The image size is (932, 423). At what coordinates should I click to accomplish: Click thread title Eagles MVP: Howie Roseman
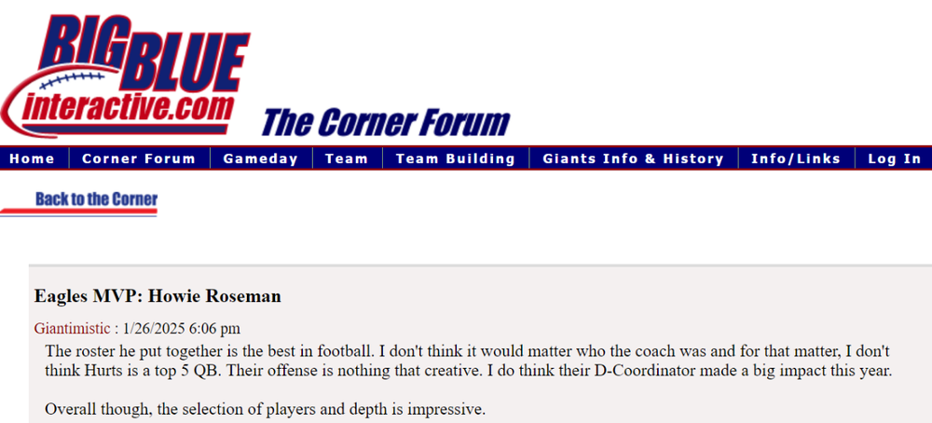tap(158, 296)
